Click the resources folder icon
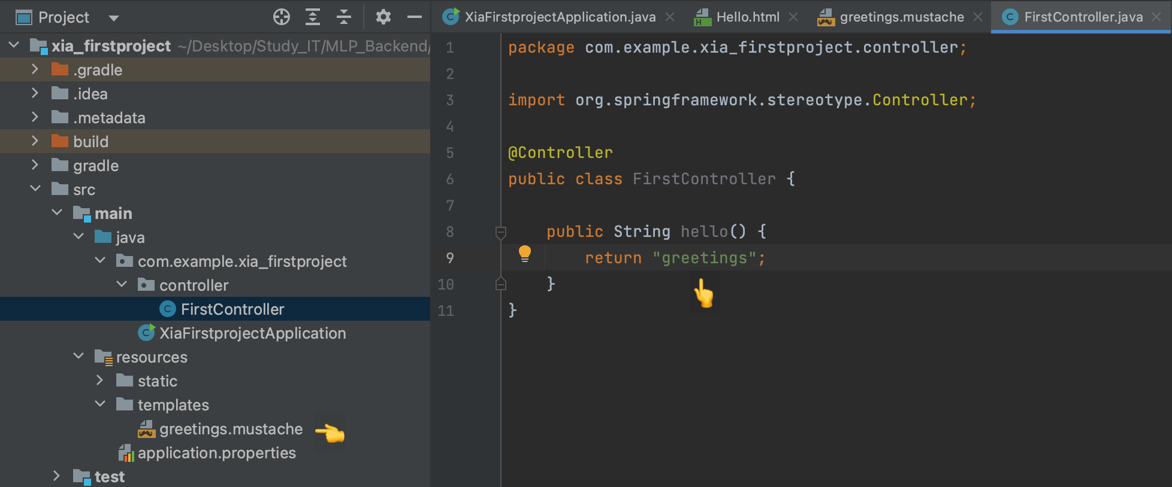 [104, 357]
